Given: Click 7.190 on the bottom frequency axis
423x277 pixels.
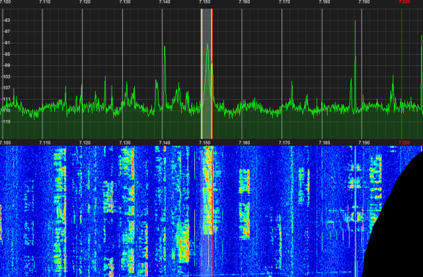Looking at the screenshot, I should (364, 142).
